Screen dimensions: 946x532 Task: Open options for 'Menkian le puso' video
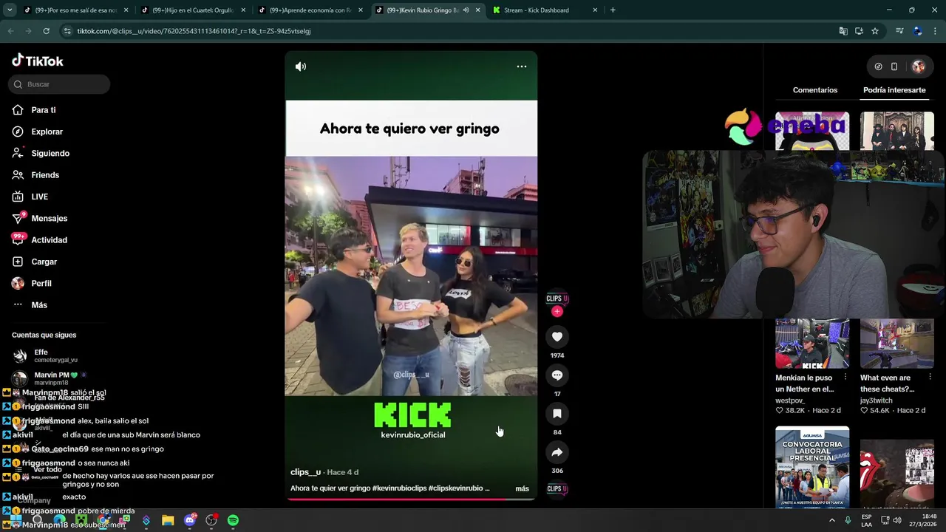coord(845,378)
